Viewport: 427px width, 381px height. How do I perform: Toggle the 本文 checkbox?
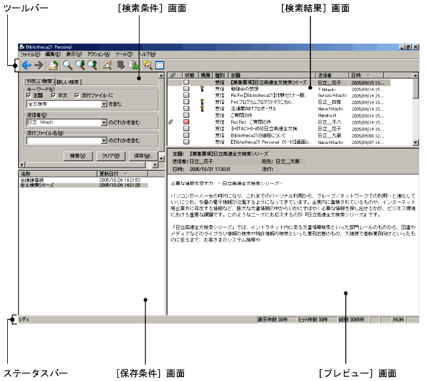pos(54,96)
